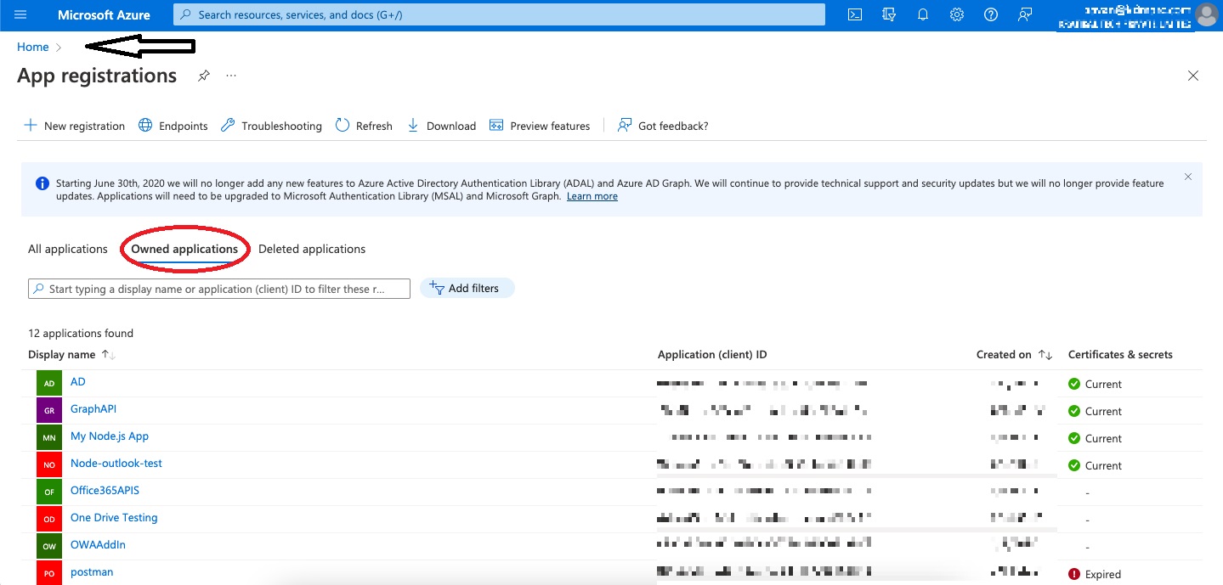Click the Office365APIS OF icon
This screenshot has height=585, width=1223.
(49, 492)
